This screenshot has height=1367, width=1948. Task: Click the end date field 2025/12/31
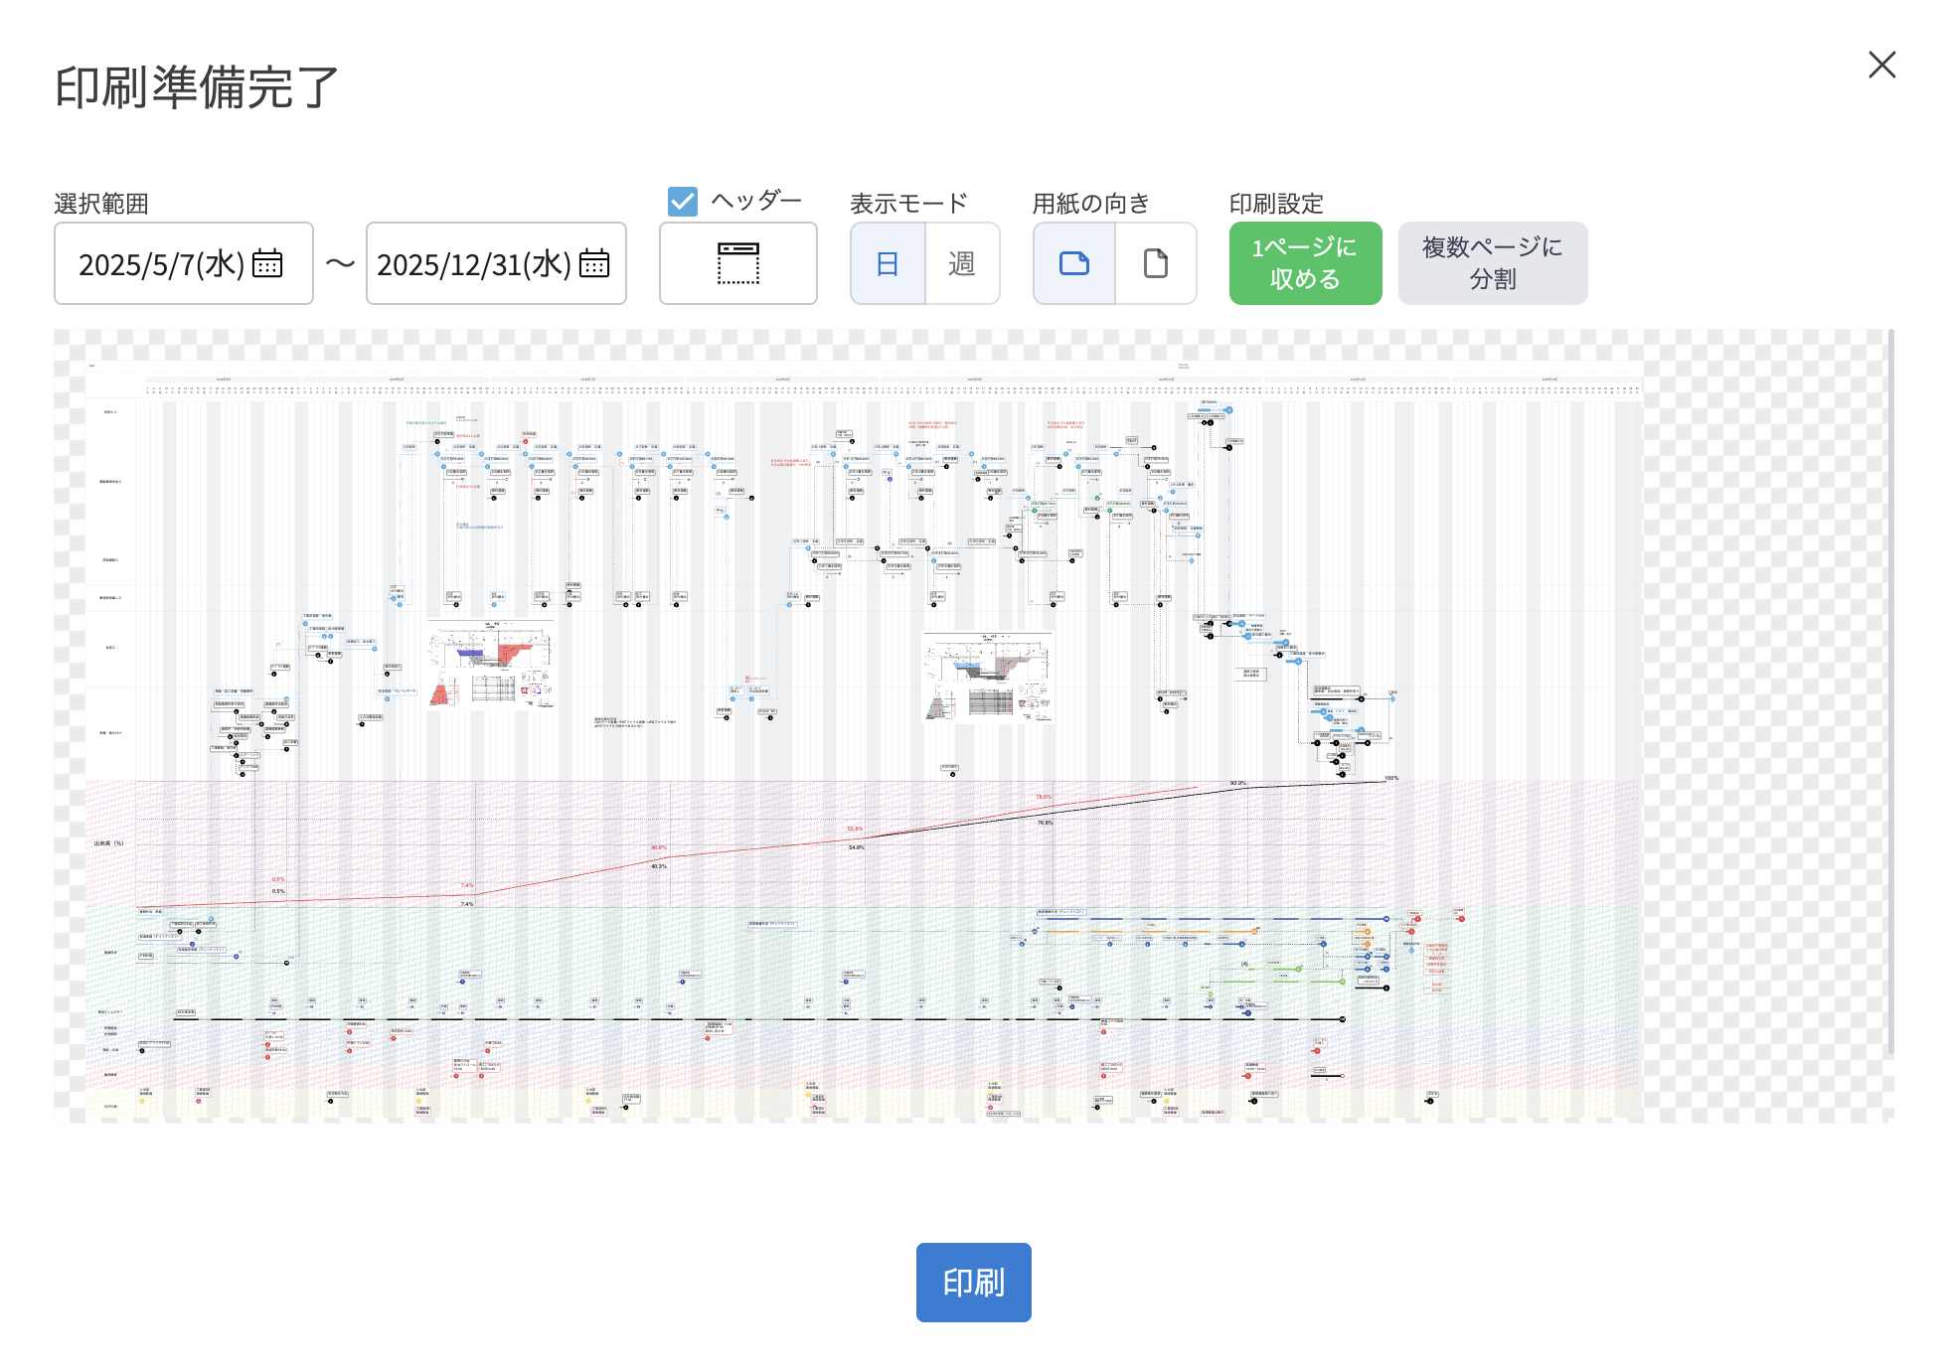(x=473, y=264)
